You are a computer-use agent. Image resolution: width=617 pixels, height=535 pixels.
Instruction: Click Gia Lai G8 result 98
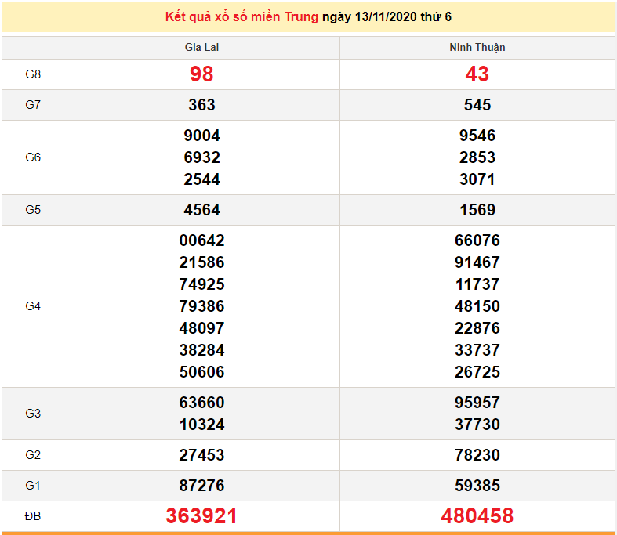[x=201, y=74]
